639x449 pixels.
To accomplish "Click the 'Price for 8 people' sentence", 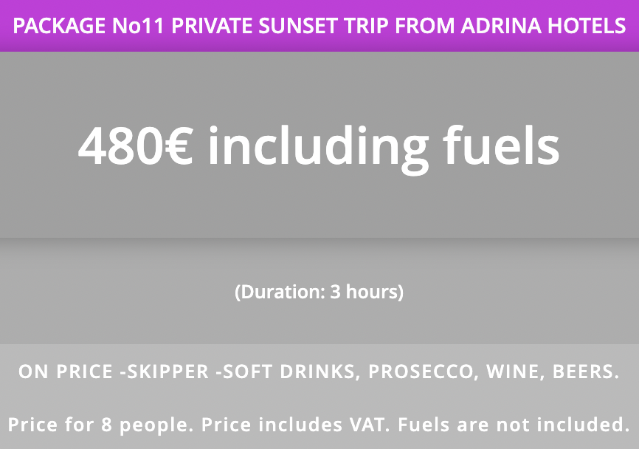I will pos(100,425).
